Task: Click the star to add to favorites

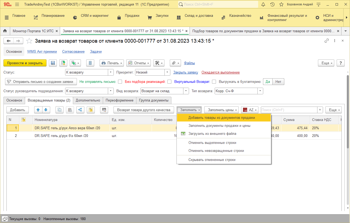Action: pos(29,41)
